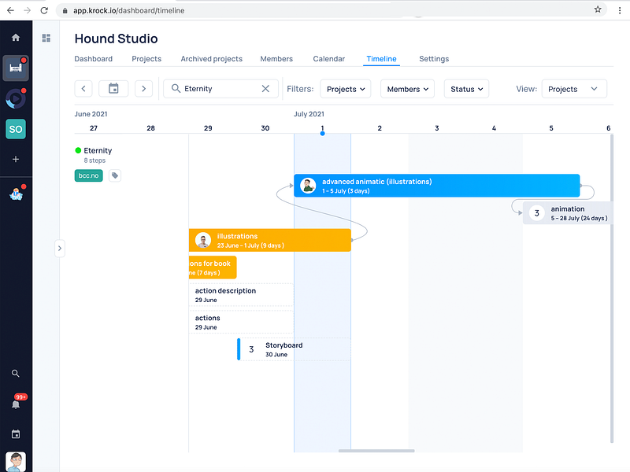Open the sidebar calendar icon
The height and width of the screenshot is (472, 630).
pyautogui.click(x=16, y=434)
